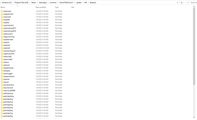This screenshot has width=197, height=120.
Task: Select the mpsmuggler folder name
Action: point(8,74)
